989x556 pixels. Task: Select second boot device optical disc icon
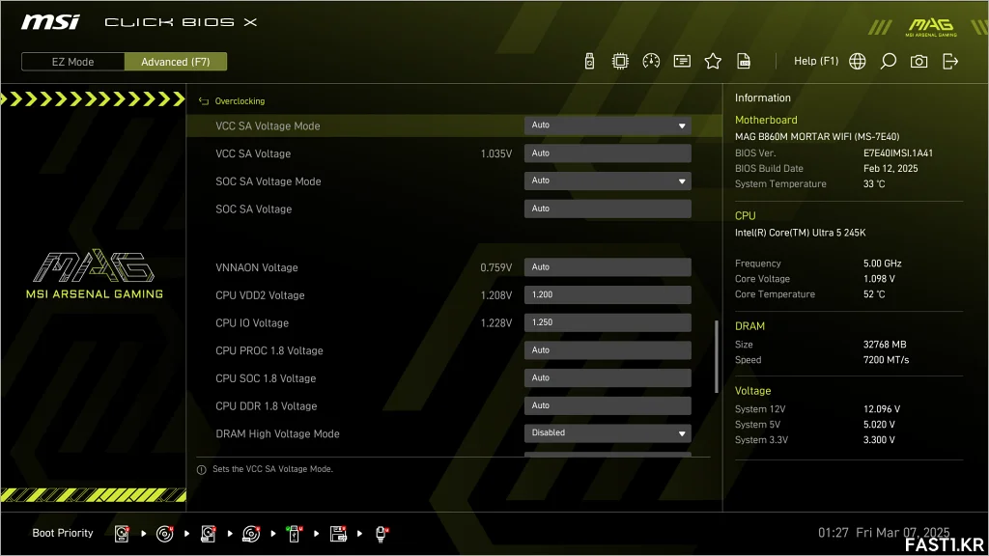pos(164,533)
